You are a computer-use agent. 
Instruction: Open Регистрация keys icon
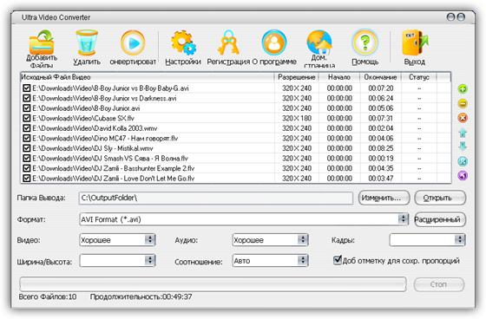228,42
